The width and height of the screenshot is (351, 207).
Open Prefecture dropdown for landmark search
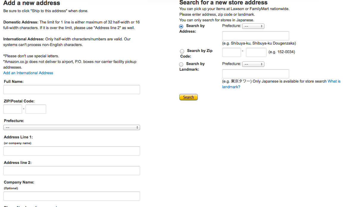point(253,64)
